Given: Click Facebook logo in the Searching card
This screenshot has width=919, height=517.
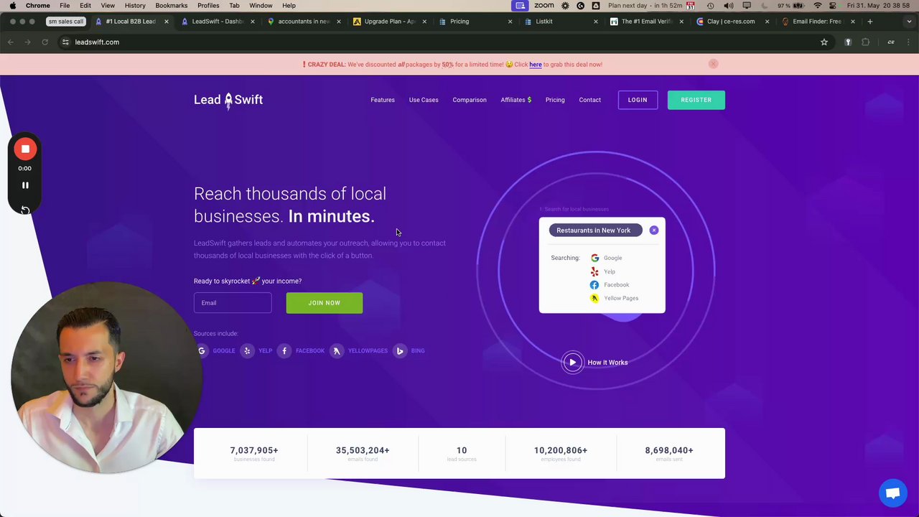Looking at the screenshot, I should pos(594,284).
